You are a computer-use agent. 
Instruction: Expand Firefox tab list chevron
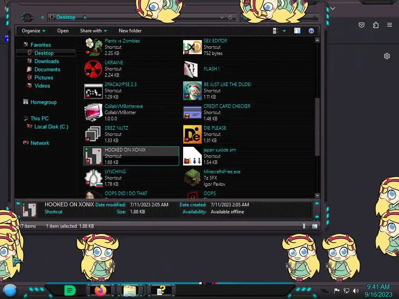(333, 9)
